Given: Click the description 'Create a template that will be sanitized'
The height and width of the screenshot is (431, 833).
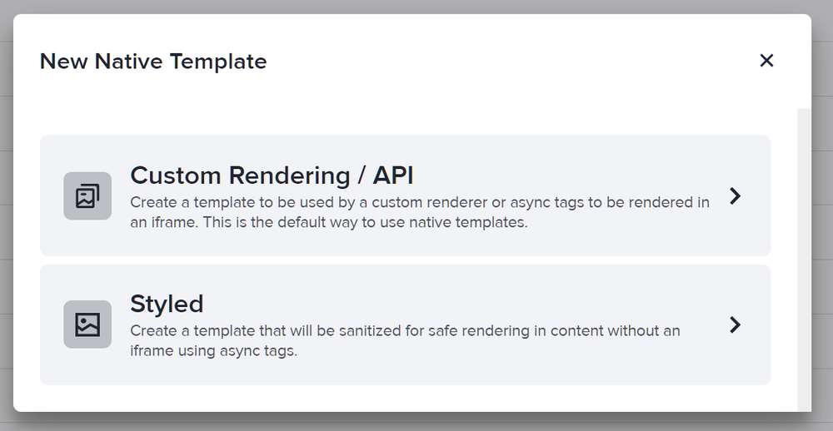Looking at the screenshot, I should point(405,340).
